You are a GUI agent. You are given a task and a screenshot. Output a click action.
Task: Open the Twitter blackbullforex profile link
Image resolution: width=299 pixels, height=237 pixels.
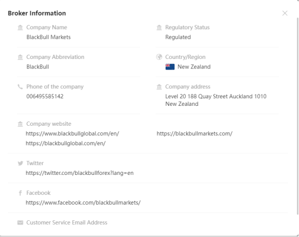pos(79,173)
